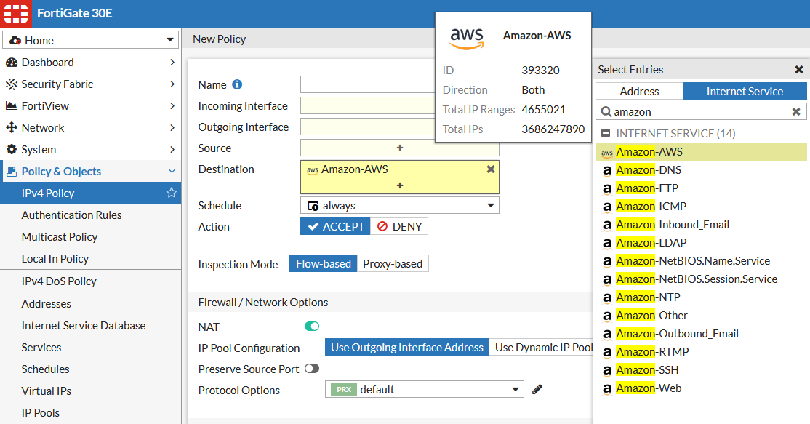Favorite IPv4 Policy with the star icon
The width and height of the screenshot is (810, 424).
point(172,193)
